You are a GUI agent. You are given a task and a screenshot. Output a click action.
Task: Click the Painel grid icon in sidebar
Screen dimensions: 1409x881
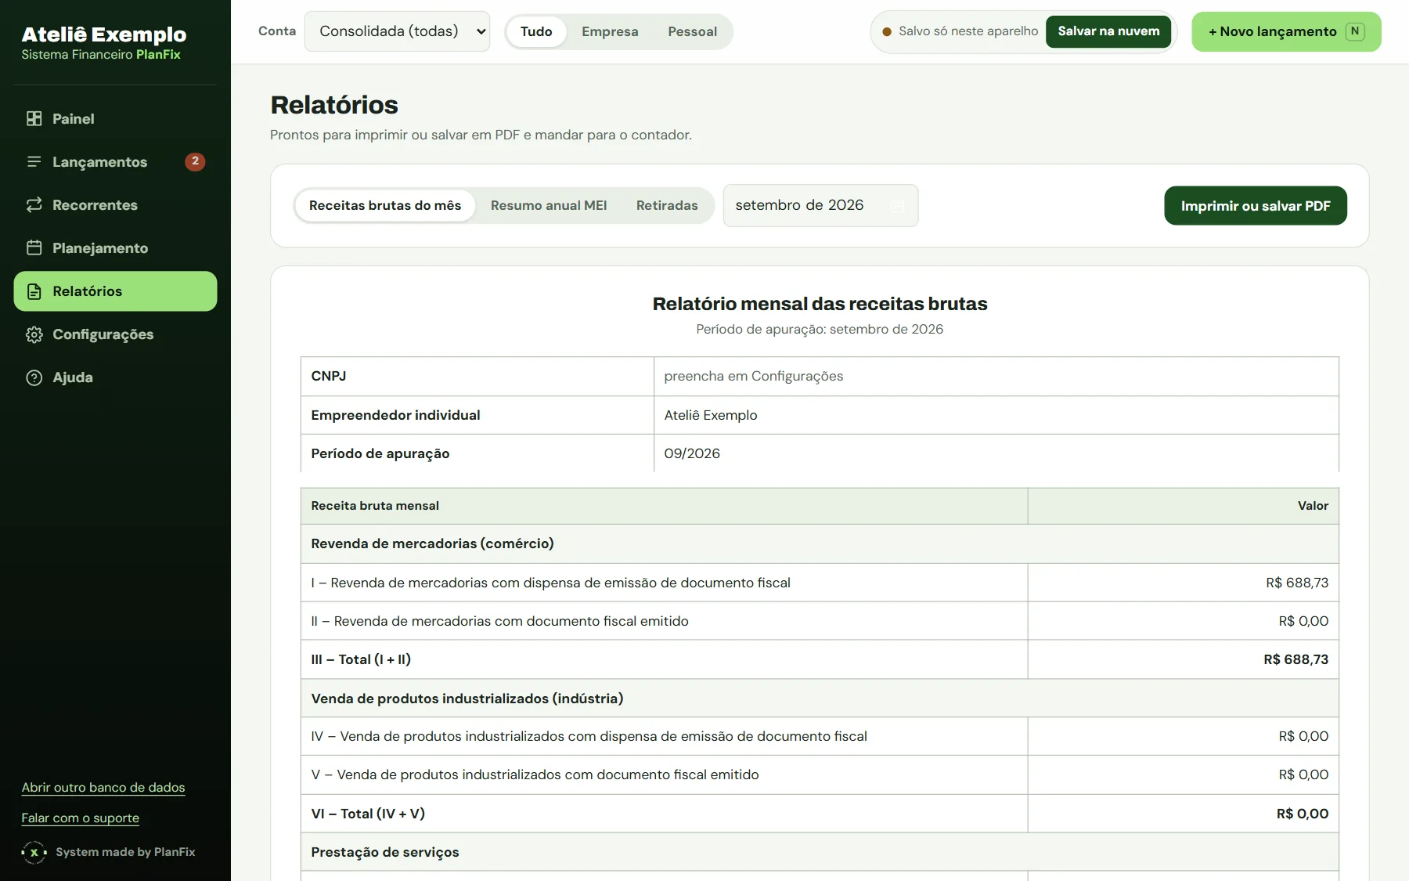(34, 119)
